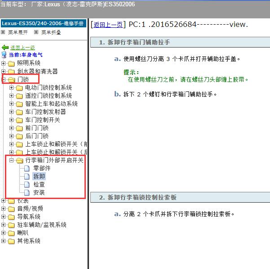Click the 返回上一页 link
Image resolution: width=270 pixels, height=269 pixels.
coord(108,25)
